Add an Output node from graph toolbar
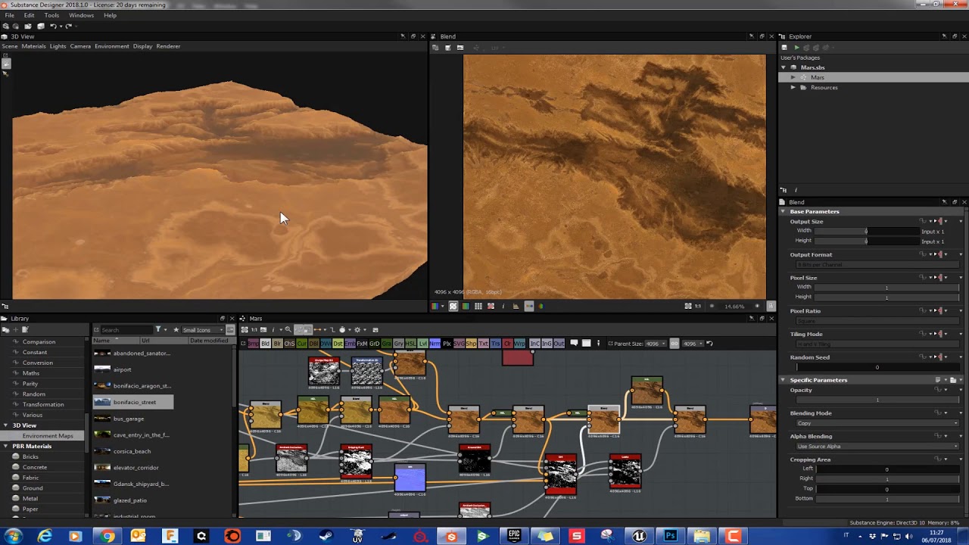This screenshot has width=969, height=545. point(559,344)
